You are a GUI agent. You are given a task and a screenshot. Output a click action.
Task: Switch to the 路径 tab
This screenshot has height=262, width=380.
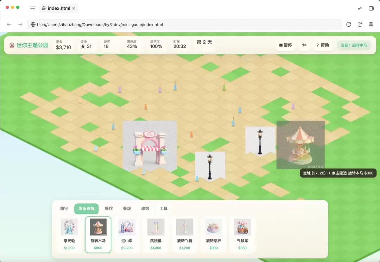click(64, 209)
